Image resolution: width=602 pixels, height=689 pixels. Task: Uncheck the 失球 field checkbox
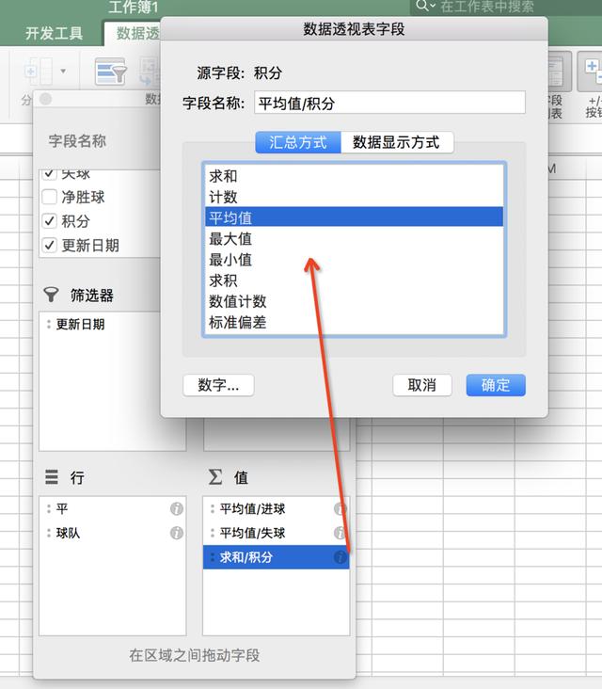coord(49,174)
